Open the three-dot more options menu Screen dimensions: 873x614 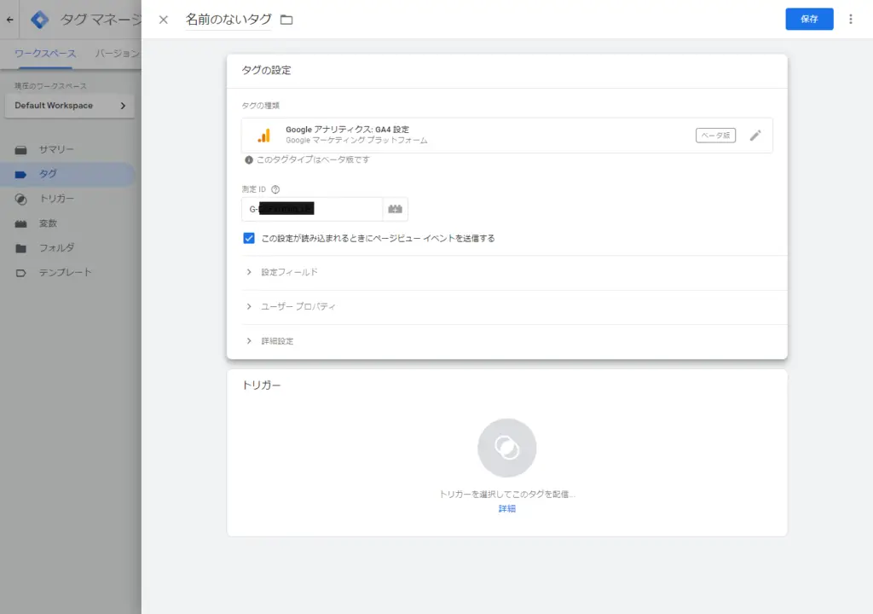point(850,20)
